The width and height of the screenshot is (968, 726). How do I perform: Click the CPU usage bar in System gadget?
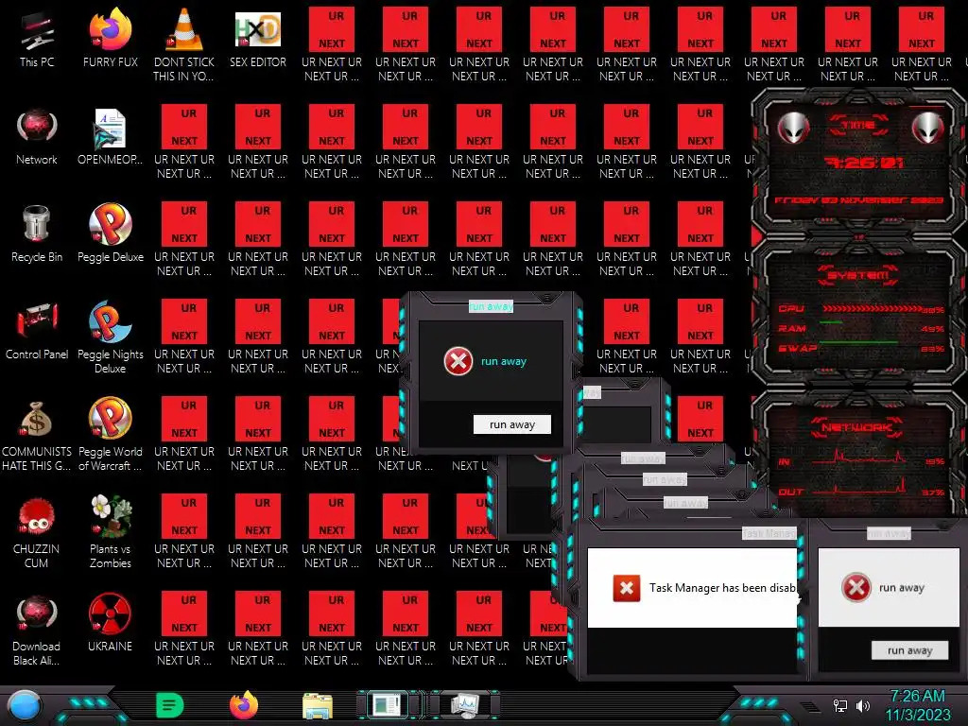pos(873,308)
